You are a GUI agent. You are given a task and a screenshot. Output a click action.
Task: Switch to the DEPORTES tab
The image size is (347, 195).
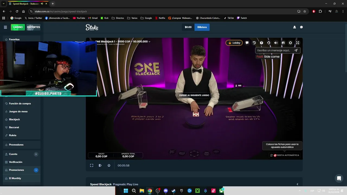coord(33,27)
